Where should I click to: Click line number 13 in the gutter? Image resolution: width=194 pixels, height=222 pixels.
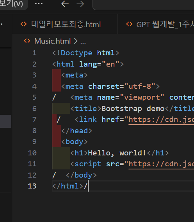pos(32,186)
